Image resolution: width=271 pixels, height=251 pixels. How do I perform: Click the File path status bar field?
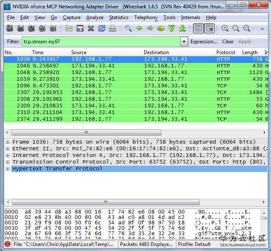(x=64, y=244)
